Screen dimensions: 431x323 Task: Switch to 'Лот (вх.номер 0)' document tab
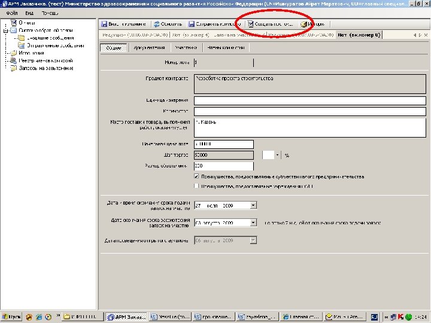click(x=359, y=35)
